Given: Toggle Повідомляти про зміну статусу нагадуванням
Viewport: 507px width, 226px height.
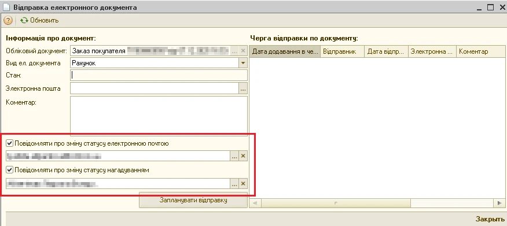Looking at the screenshot, I should [x=10, y=170].
